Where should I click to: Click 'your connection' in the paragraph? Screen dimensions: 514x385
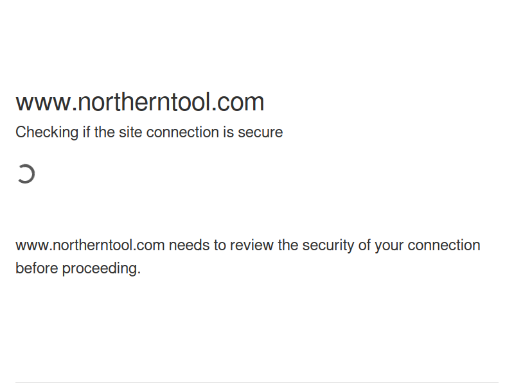coord(427,246)
